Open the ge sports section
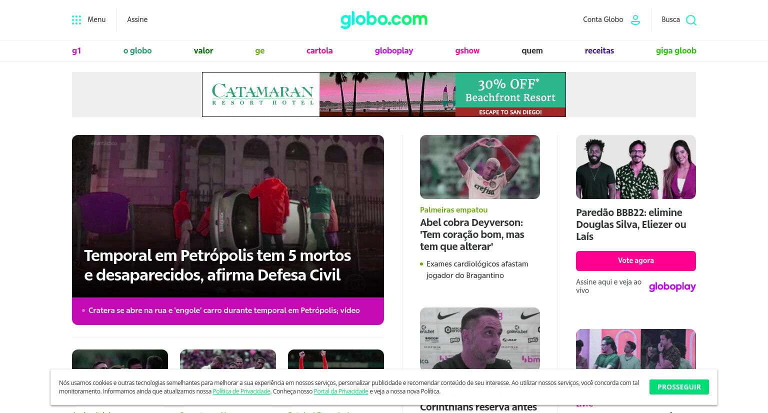The width and height of the screenshot is (768, 413). pyautogui.click(x=259, y=50)
